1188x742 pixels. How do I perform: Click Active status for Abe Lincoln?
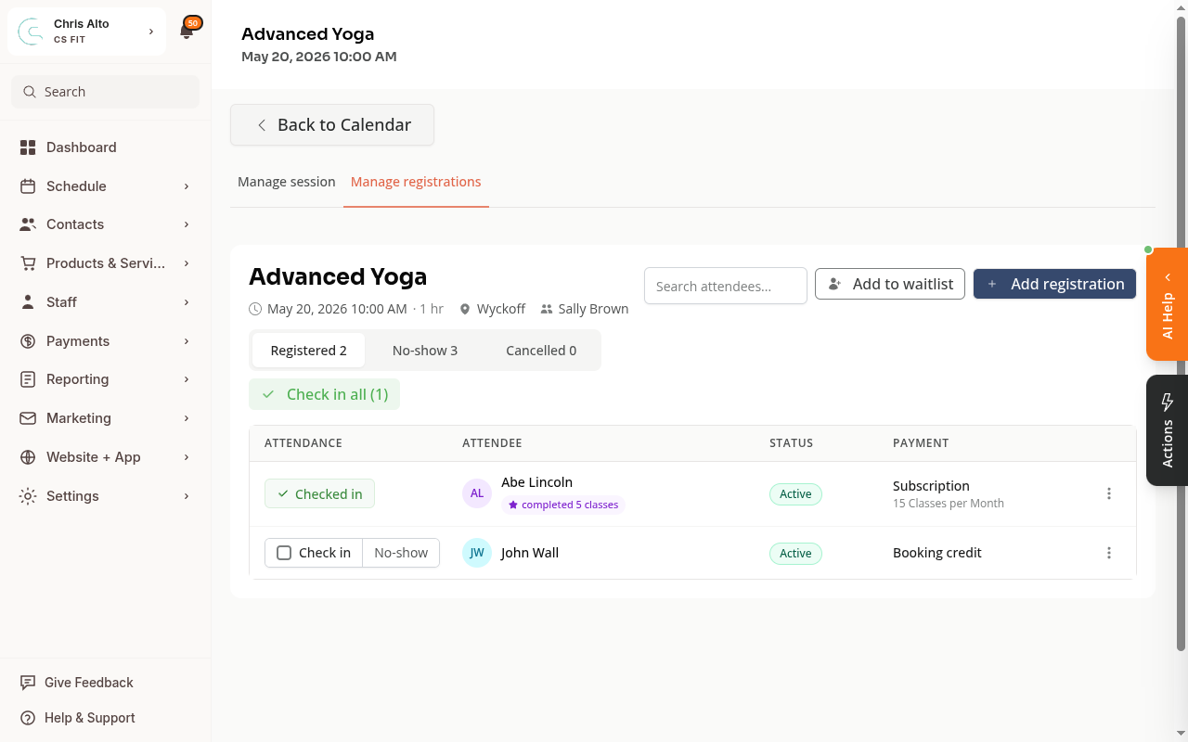tap(795, 494)
